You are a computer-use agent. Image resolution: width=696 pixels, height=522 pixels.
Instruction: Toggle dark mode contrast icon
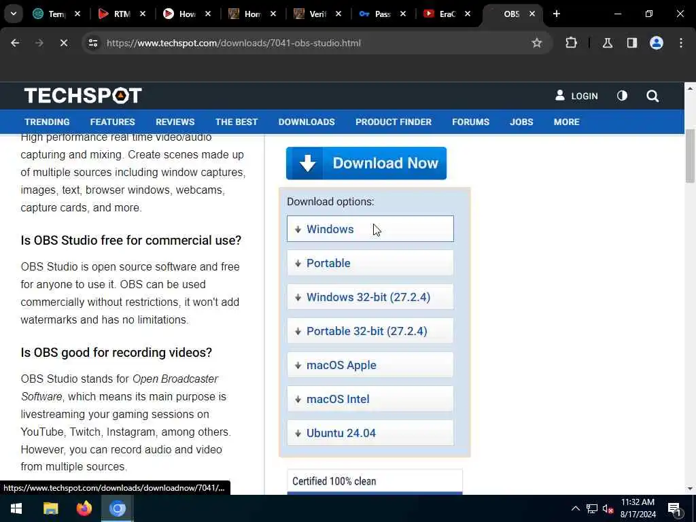[622, 96]
